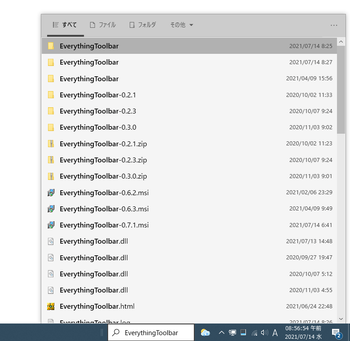The image size is (350, 341).
Task: Click date 2021/06/24 22:48 in results
Action: pyautogui.click(x=309, y=306)
